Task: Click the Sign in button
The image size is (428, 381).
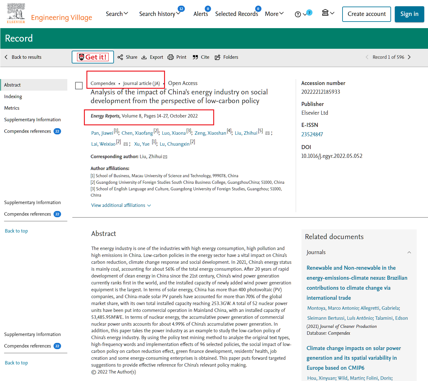Action: coord(409,14)
